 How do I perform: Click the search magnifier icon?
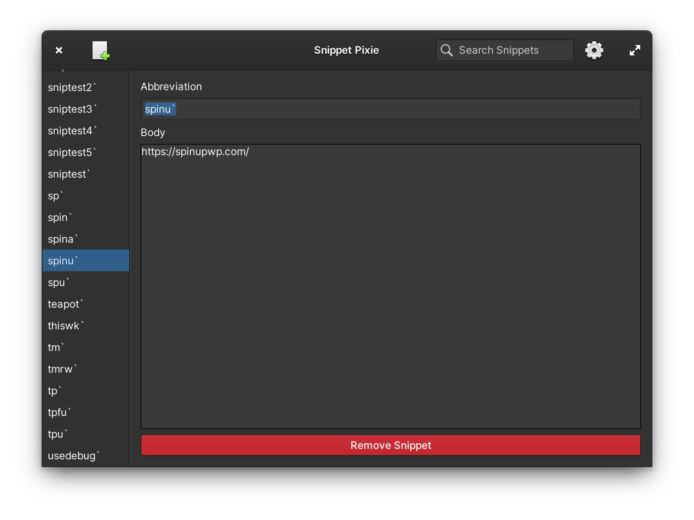click(x=446, y=51)
